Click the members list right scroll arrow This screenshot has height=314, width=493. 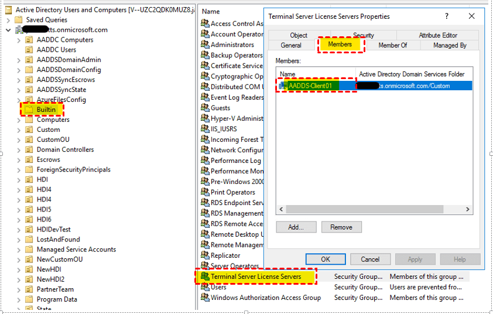[x=468, y=209]
